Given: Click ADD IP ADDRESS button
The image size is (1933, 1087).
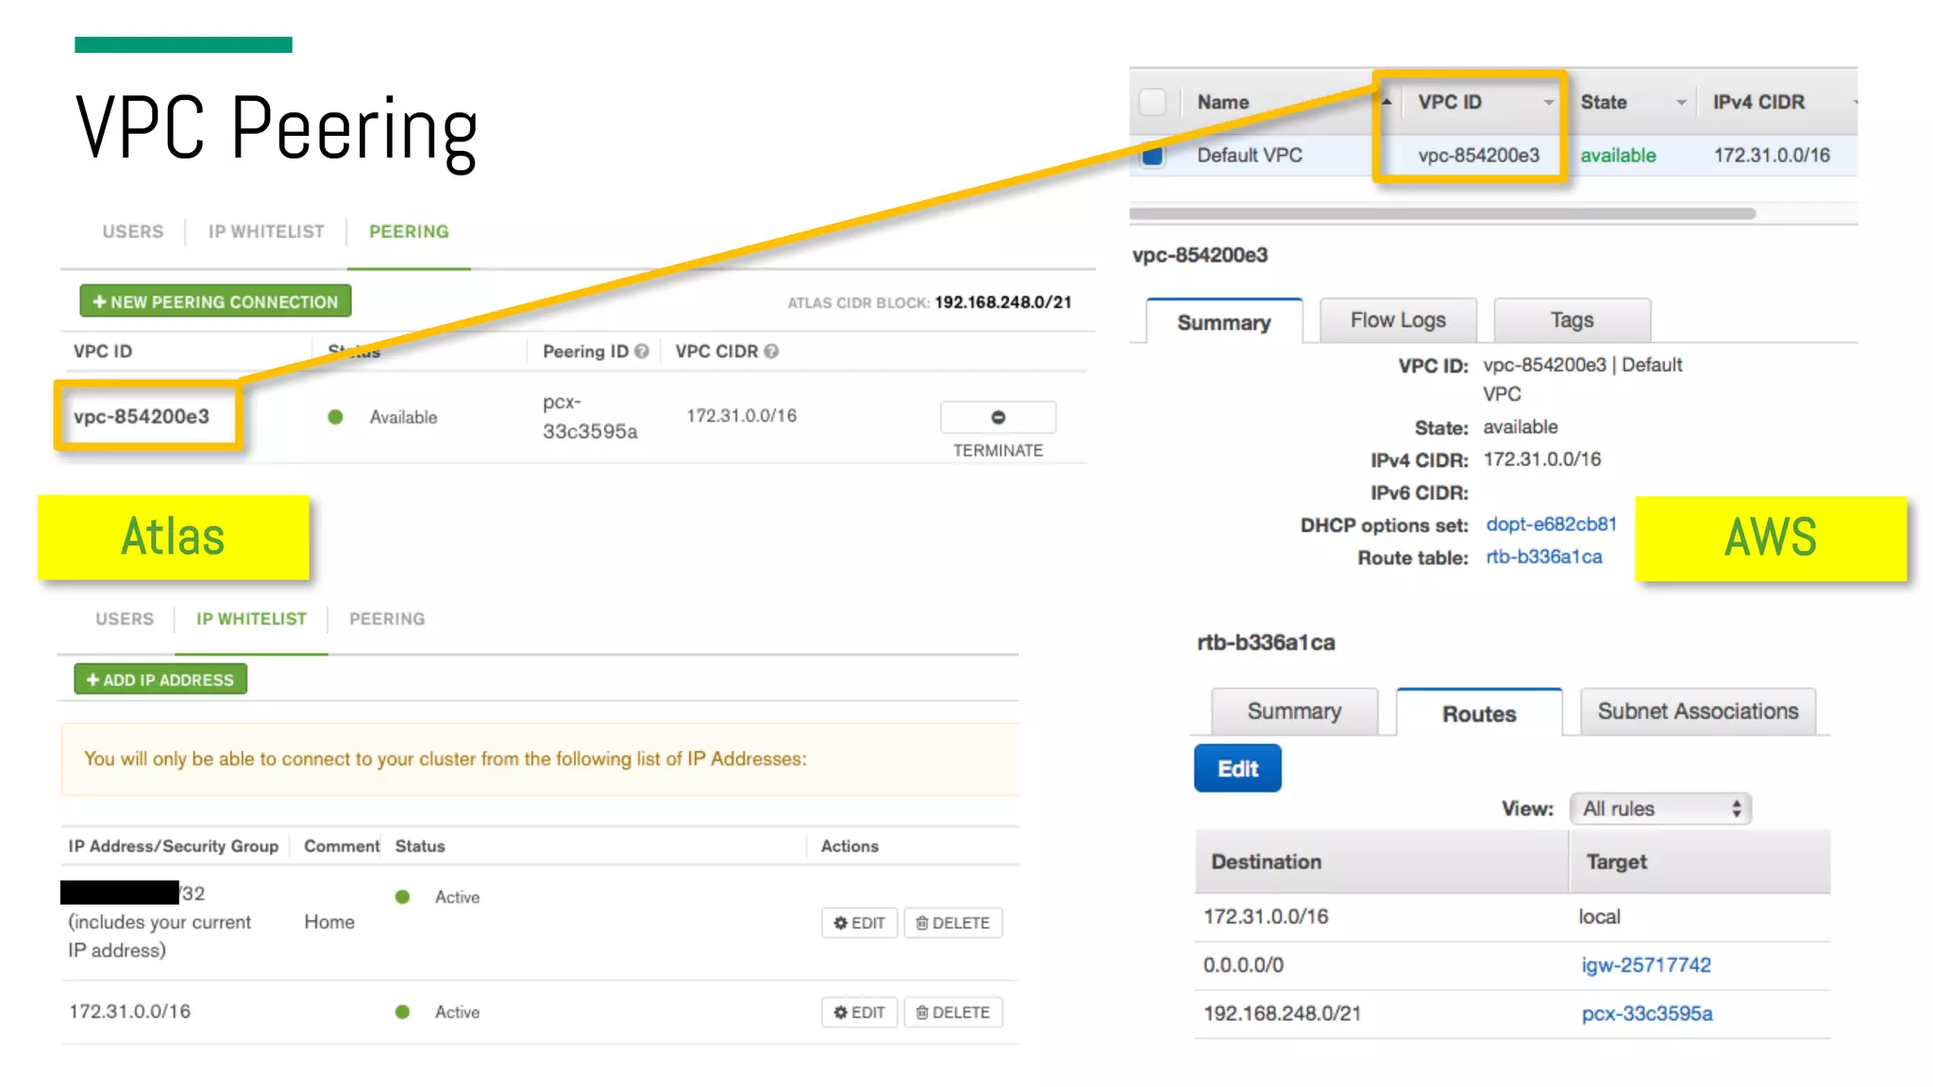Looking at the screenshot, I should click(160, 679).
